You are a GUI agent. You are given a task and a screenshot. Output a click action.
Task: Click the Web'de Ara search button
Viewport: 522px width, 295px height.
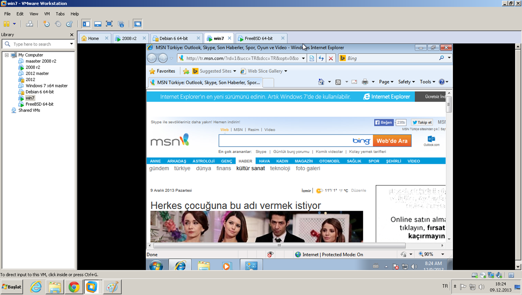point(392,141)
